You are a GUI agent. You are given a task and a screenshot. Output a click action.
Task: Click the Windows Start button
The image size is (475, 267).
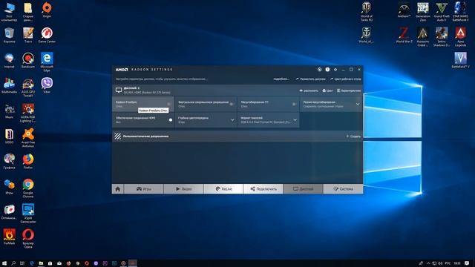coord(4,263)
